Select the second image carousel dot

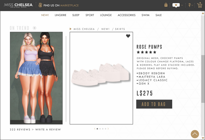(x=100, y=129)
